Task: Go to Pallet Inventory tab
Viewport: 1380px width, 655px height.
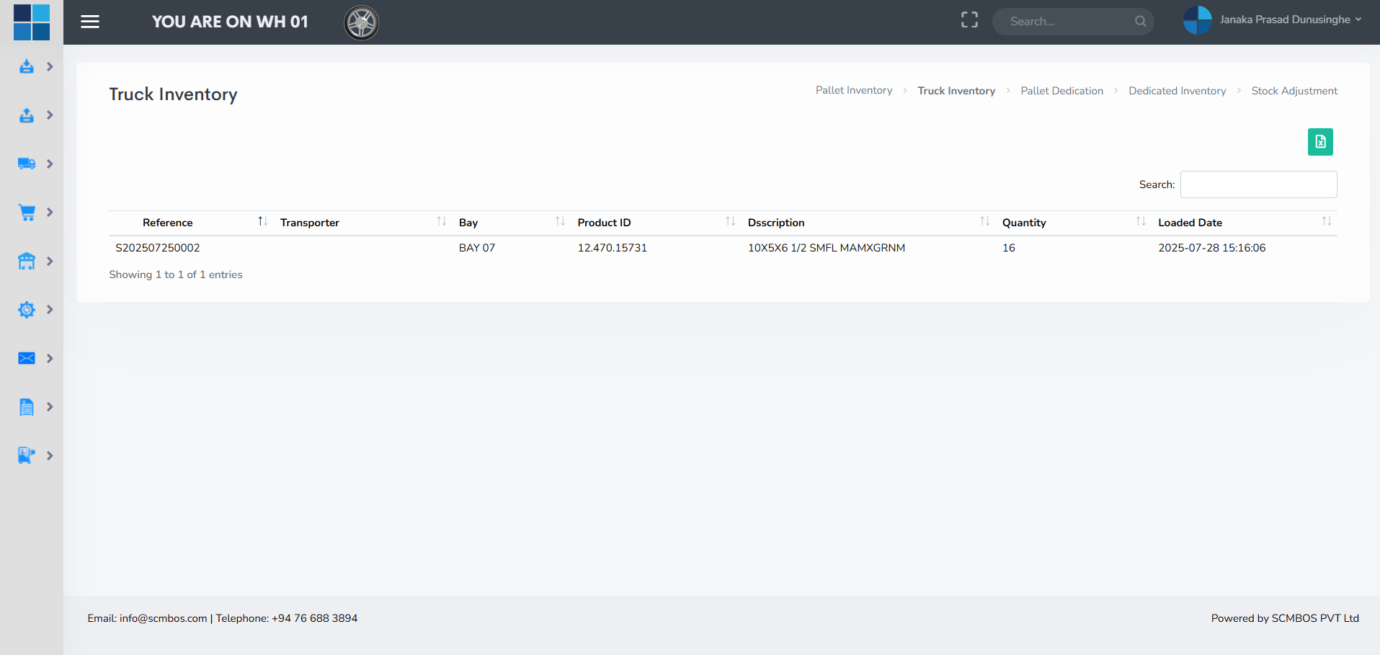Action: pyautogui.click(x=853, y=91)
